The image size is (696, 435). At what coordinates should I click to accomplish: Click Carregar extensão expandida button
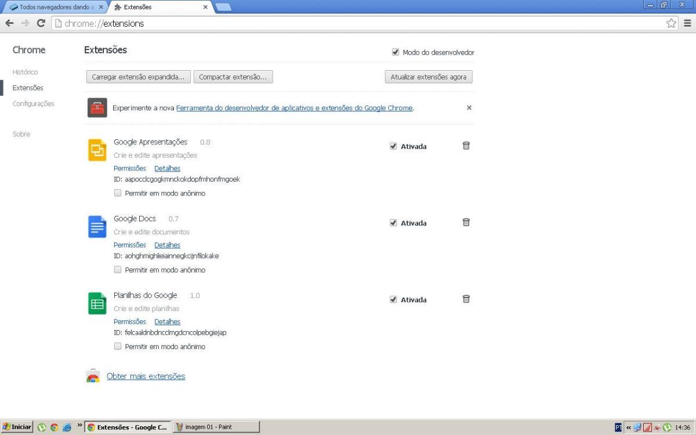pos(139,77)
